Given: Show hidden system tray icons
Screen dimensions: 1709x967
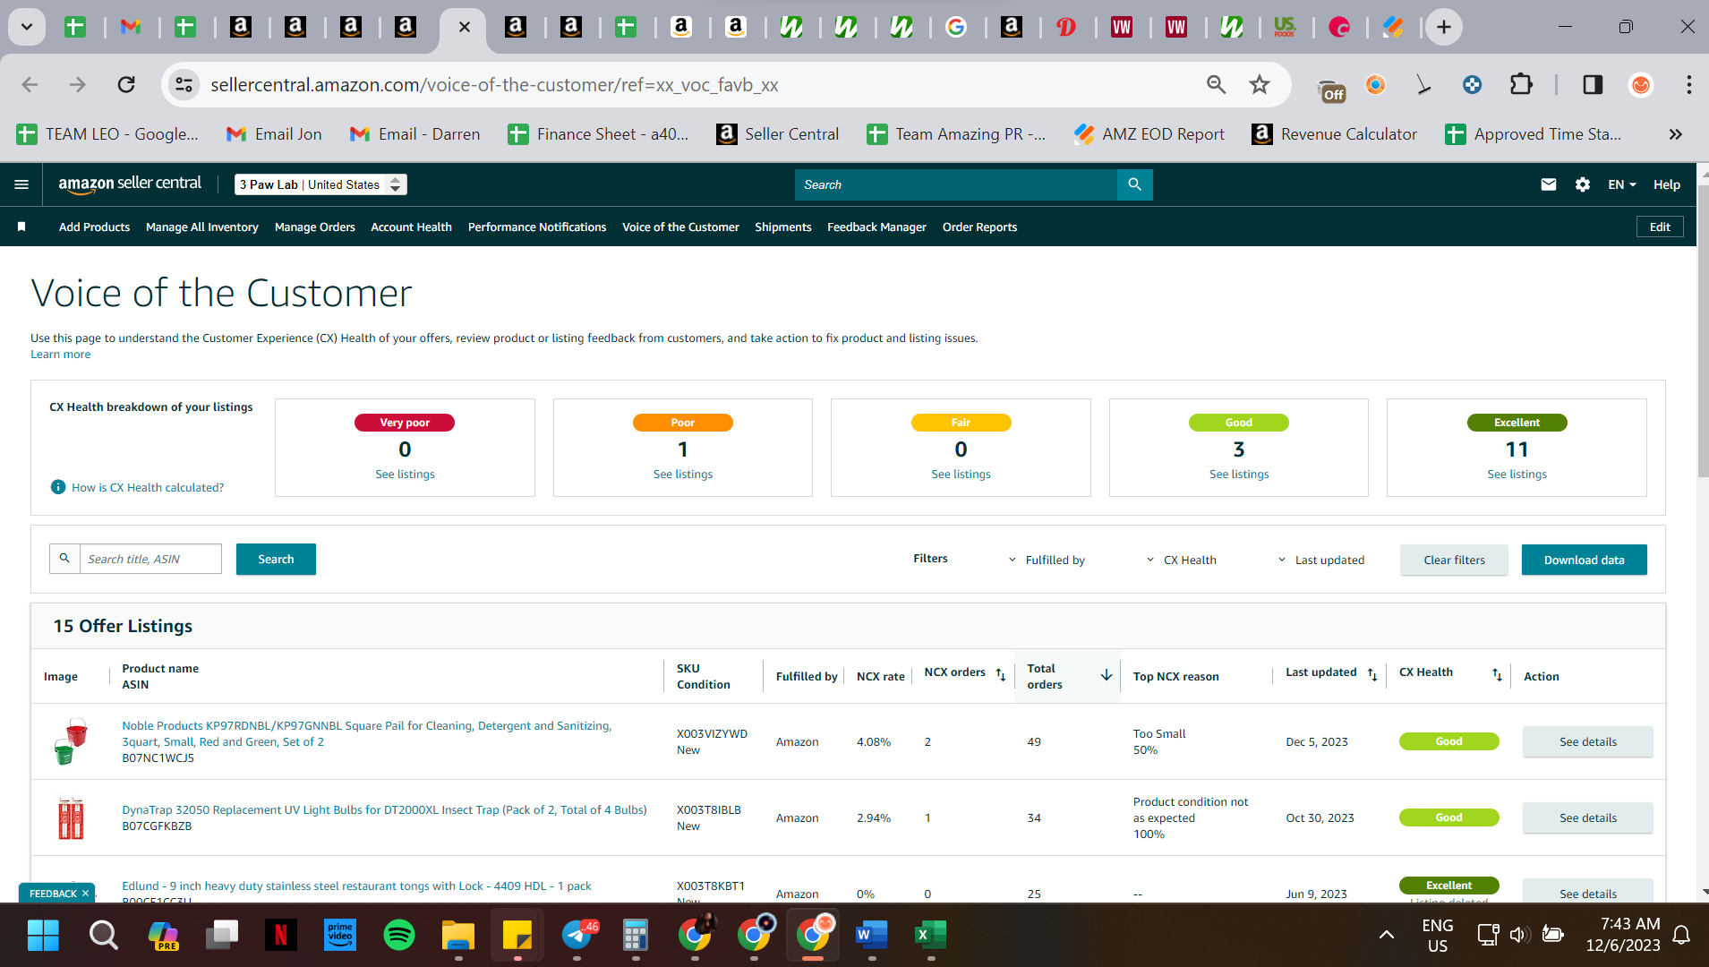Looking at the screenshot, I should tap(1386, 935).
